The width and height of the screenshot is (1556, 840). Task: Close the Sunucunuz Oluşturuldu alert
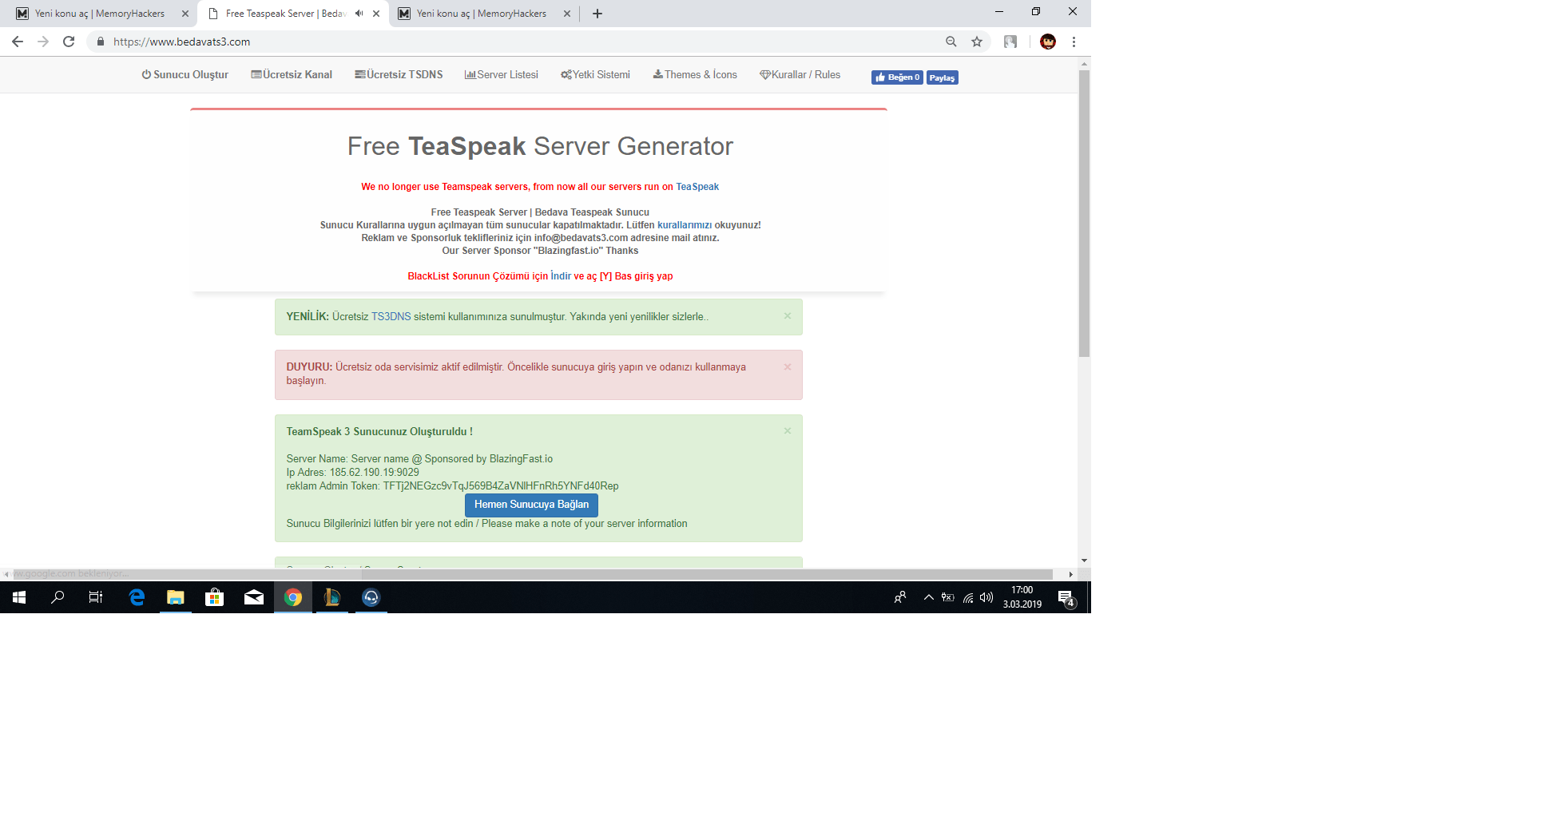tap(788, 431)
